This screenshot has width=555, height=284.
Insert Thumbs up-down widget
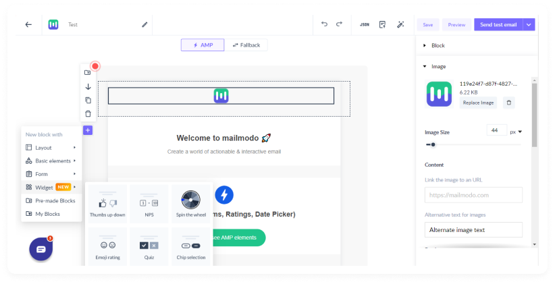point(107,204)
